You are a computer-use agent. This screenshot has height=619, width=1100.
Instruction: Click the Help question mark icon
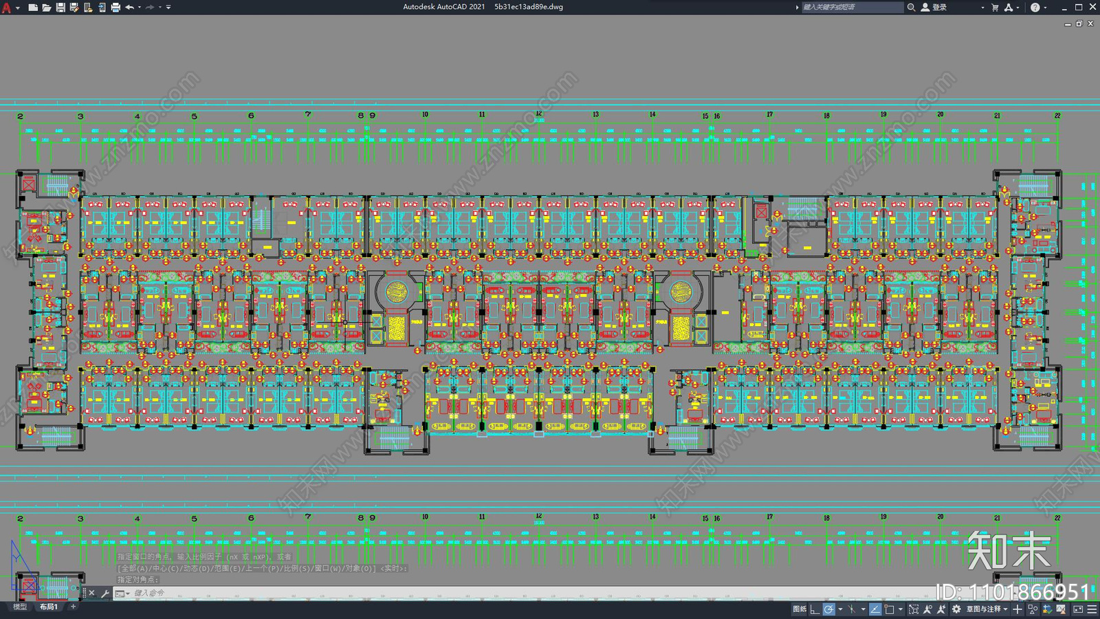(1035, 7)
